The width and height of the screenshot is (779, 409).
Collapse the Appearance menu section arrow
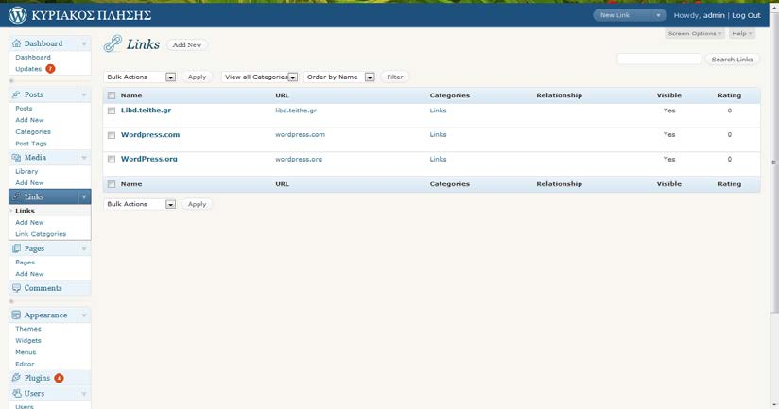tap(84, 315)
